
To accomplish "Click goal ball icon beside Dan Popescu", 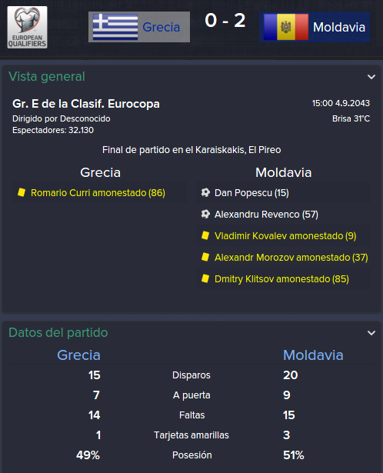I will click(205, 192).
